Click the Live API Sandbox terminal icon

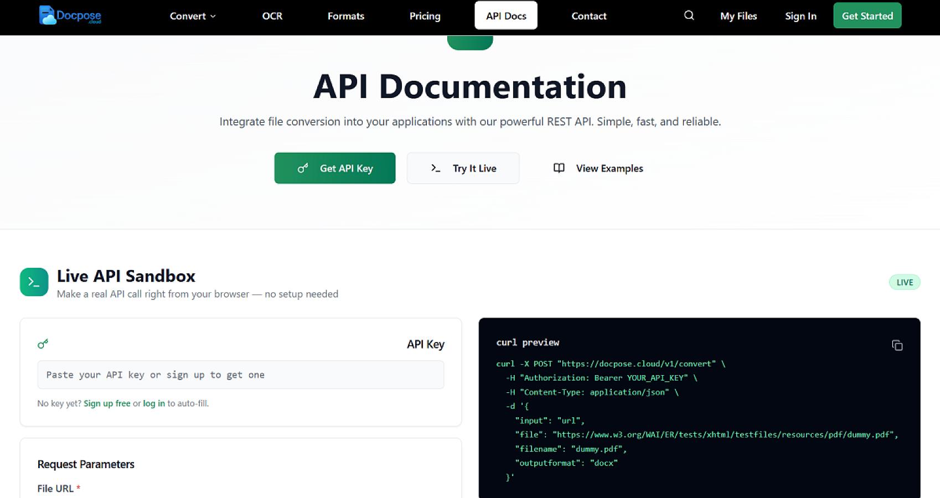[x=34, y=282]
